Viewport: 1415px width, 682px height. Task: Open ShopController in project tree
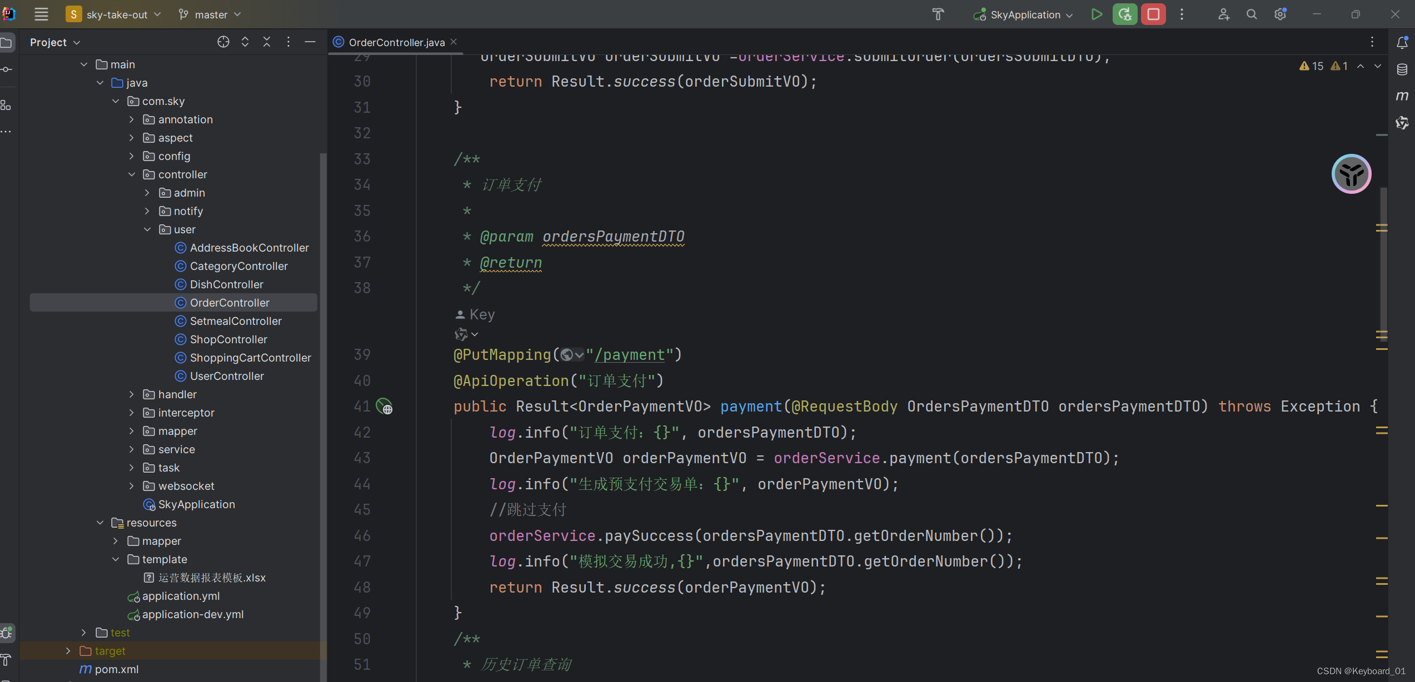[228, 339]
